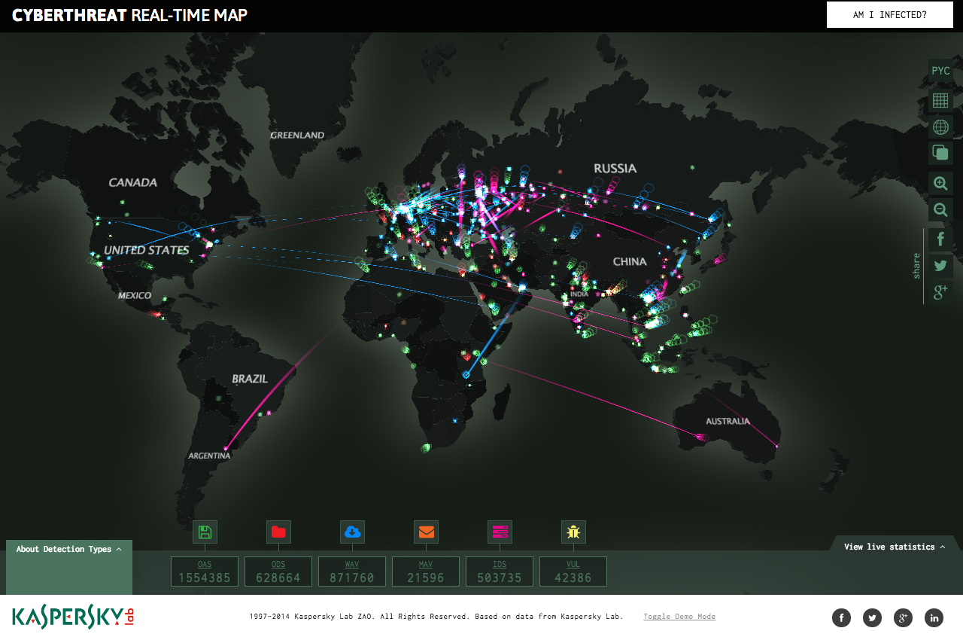Toggle the grid map view icon
Screen dimensions: 963x634
tap(940, 100)
